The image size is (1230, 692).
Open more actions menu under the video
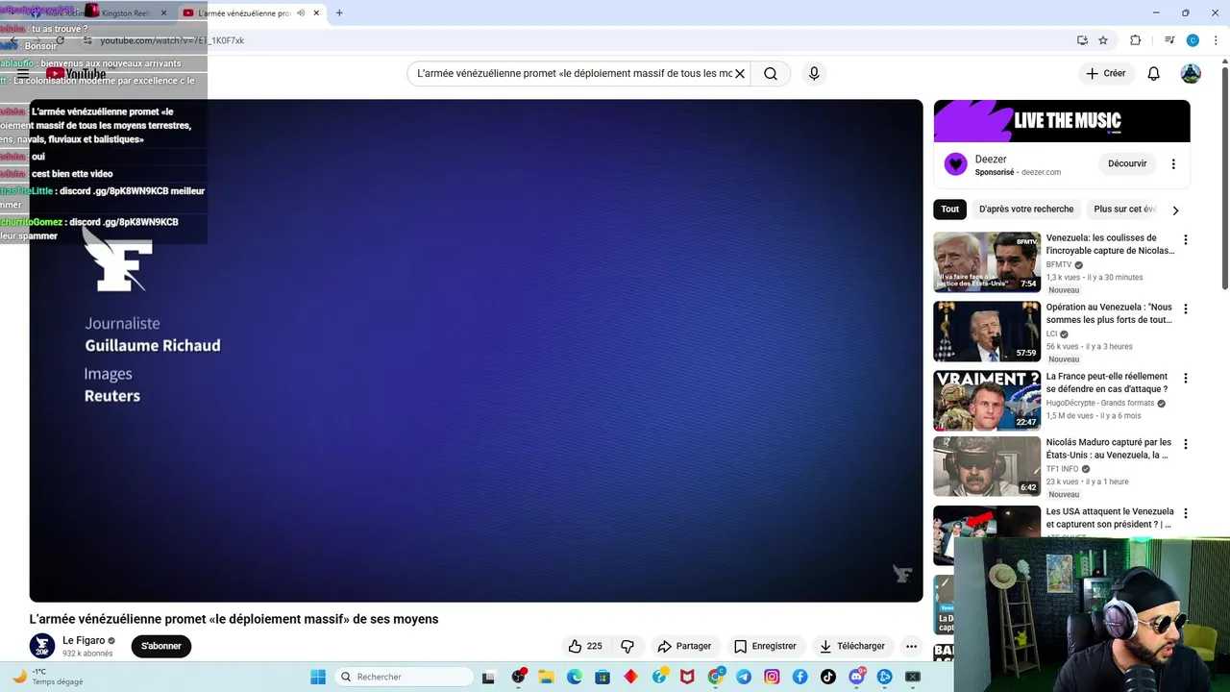(911, 646)
